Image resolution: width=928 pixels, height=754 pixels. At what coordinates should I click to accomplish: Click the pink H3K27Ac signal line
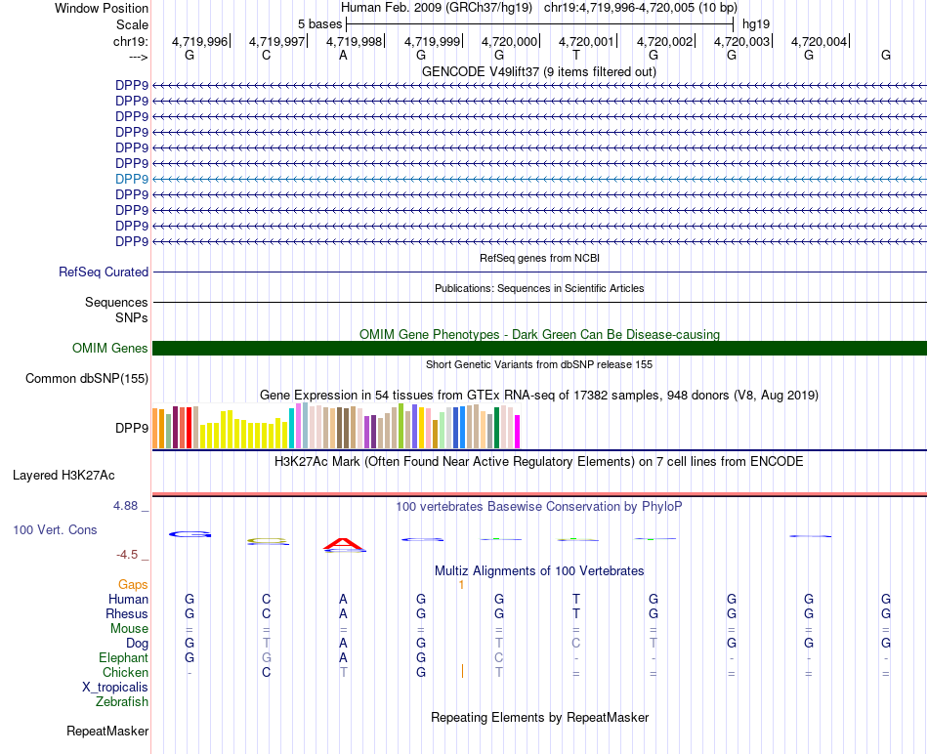tap(539, 494)
